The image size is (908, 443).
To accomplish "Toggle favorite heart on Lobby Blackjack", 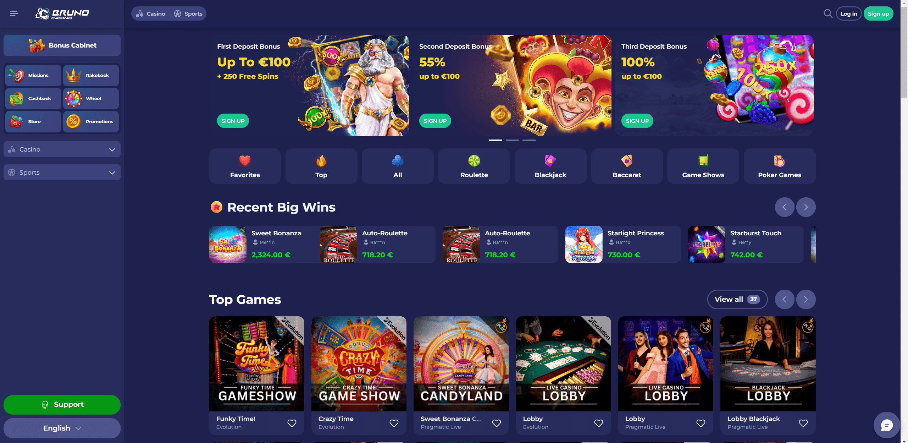I will click(803, 423).
